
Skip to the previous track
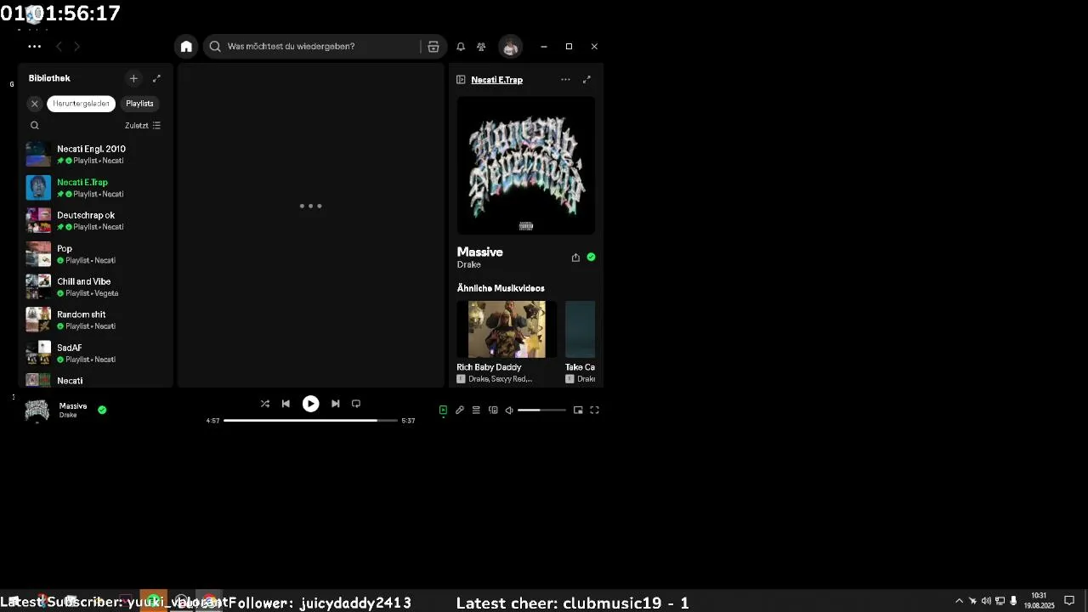[x=286, y=404]
